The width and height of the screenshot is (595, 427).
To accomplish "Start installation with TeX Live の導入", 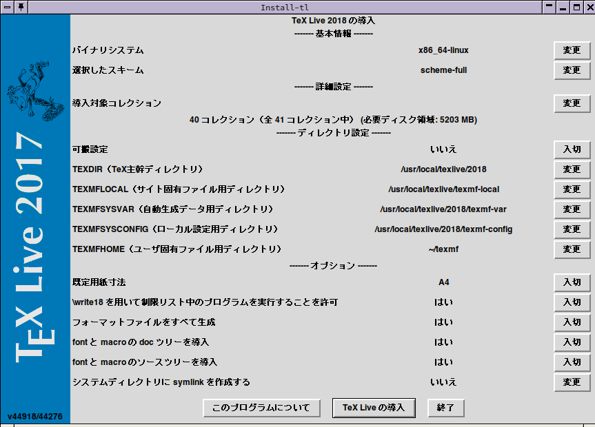I will (x=374, y=408).
